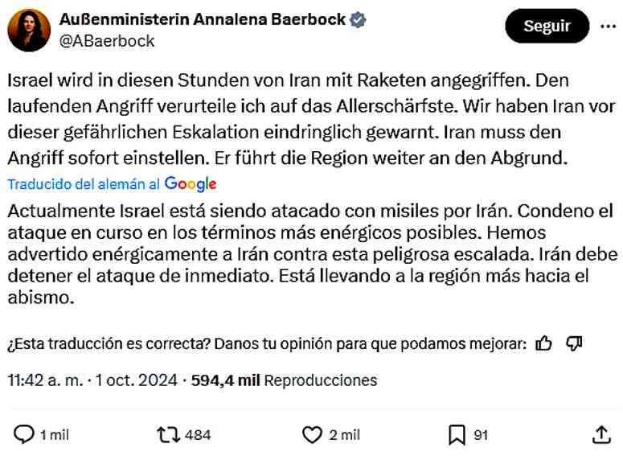
Task: Open Annalena Baerbock's profile picture
Action: pyautogui.click(x=30, y=30)
